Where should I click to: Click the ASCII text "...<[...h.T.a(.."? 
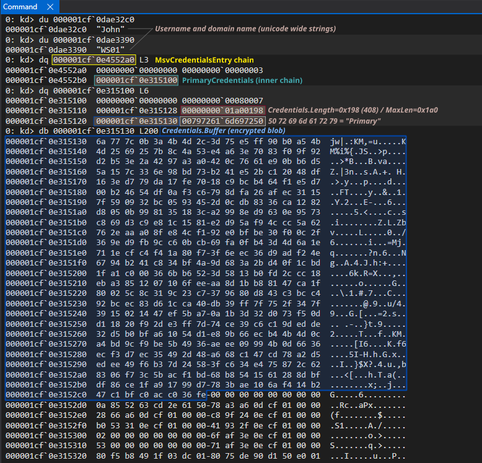368,375
